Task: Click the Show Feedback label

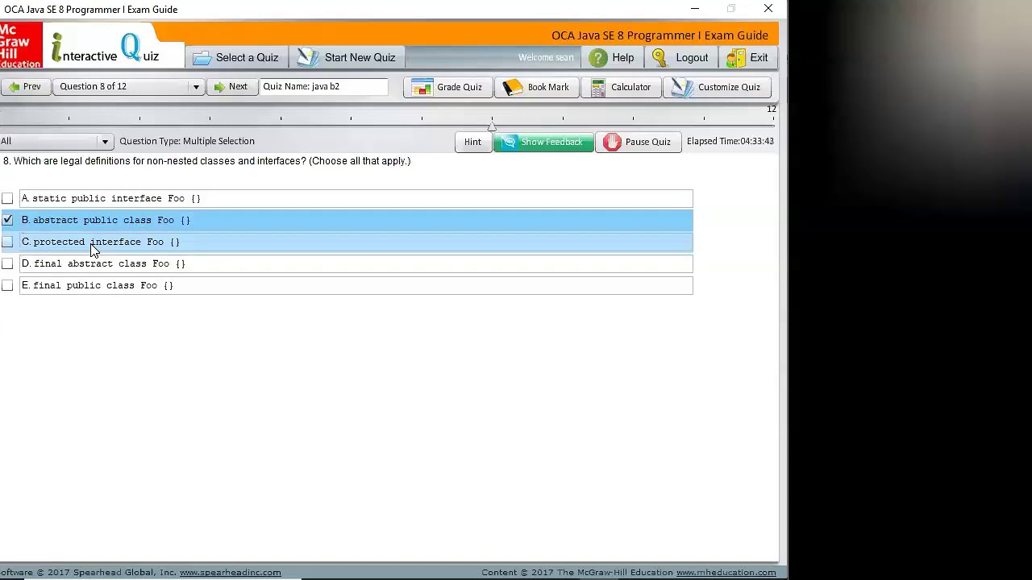Action: [551, 142]
